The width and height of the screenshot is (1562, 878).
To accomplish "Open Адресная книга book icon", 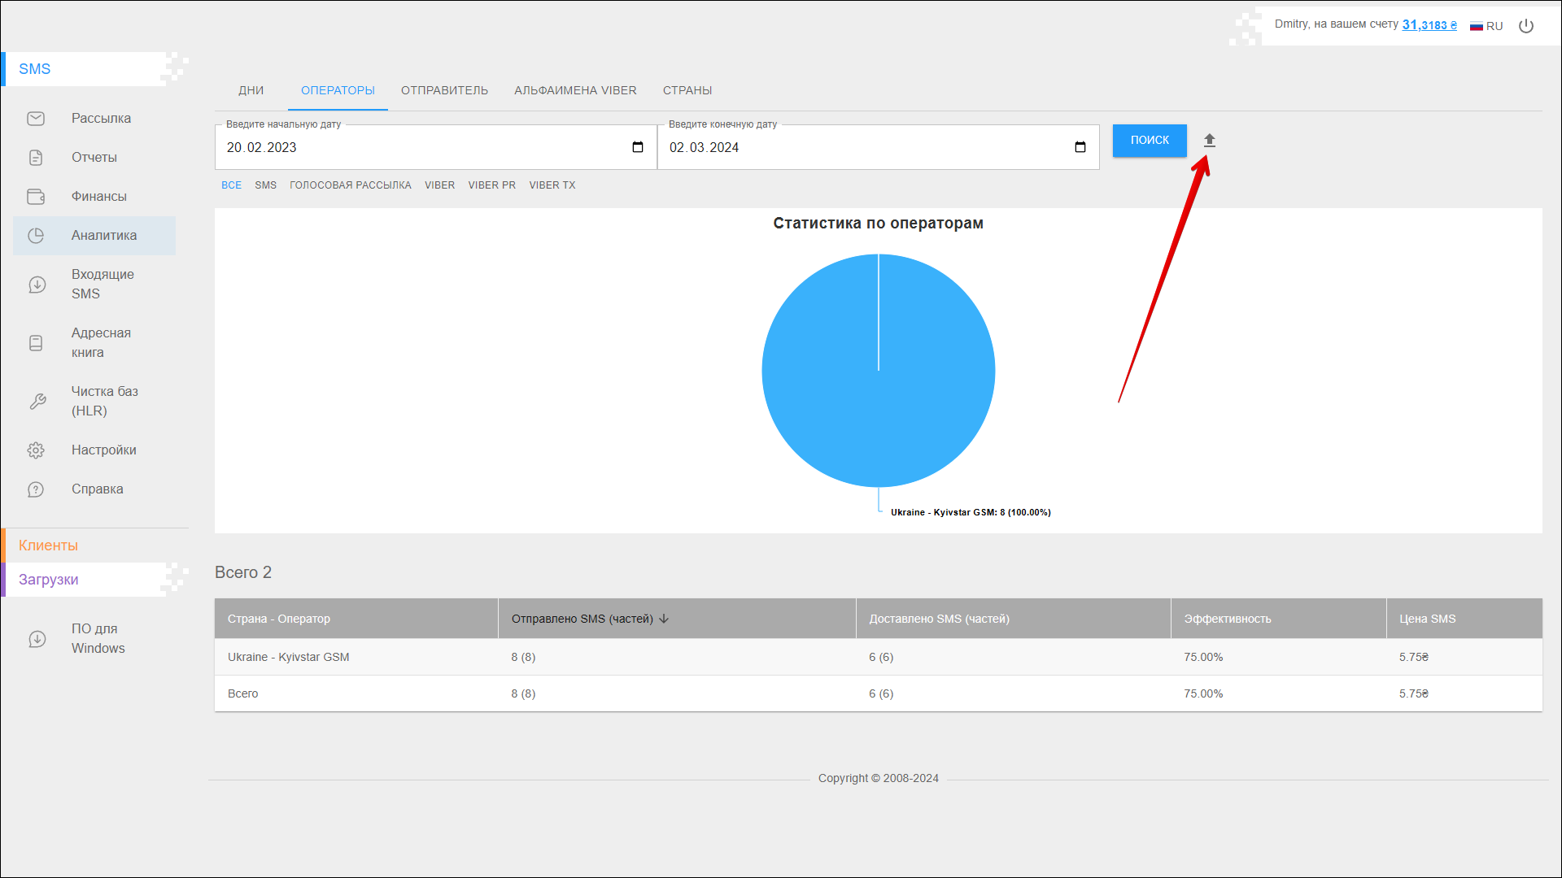I will pyautogui.click(x=36, y=343).
